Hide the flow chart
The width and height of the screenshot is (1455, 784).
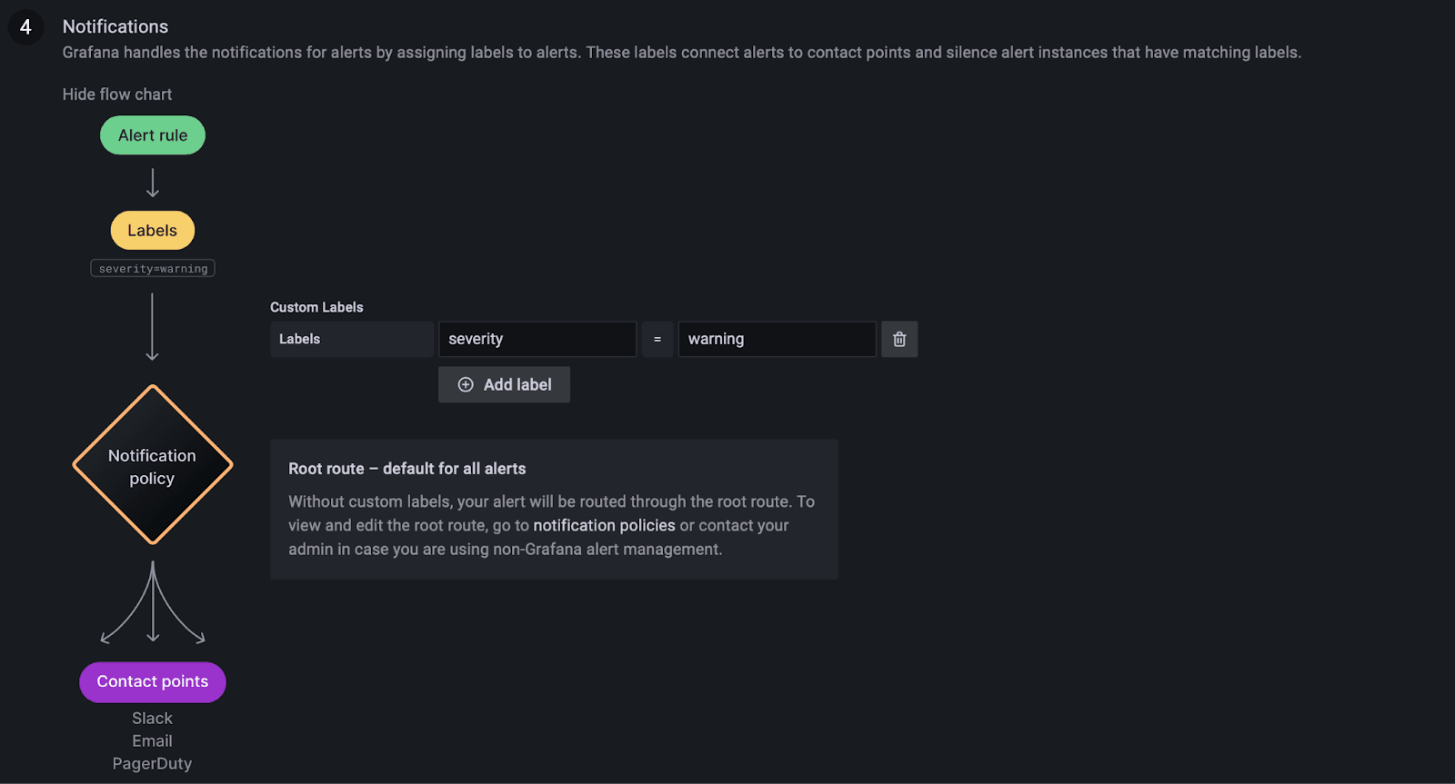pos(117,94)
